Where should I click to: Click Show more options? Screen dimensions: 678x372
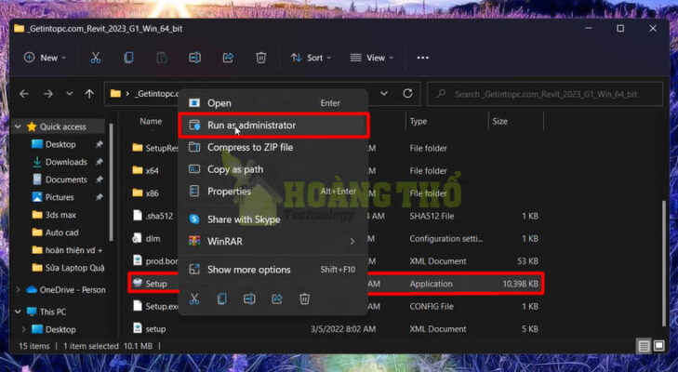[248, 270]
